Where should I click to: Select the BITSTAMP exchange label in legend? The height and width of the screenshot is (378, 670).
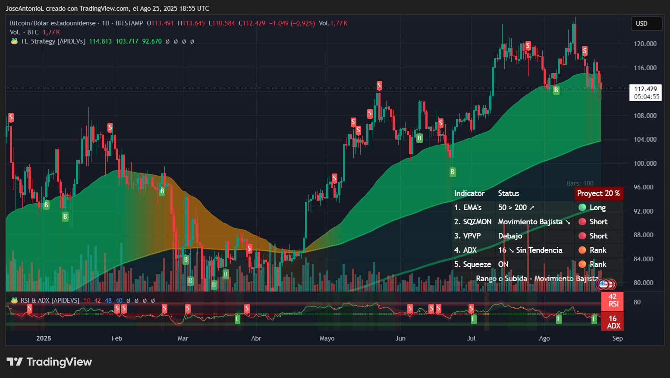point(129,23)
